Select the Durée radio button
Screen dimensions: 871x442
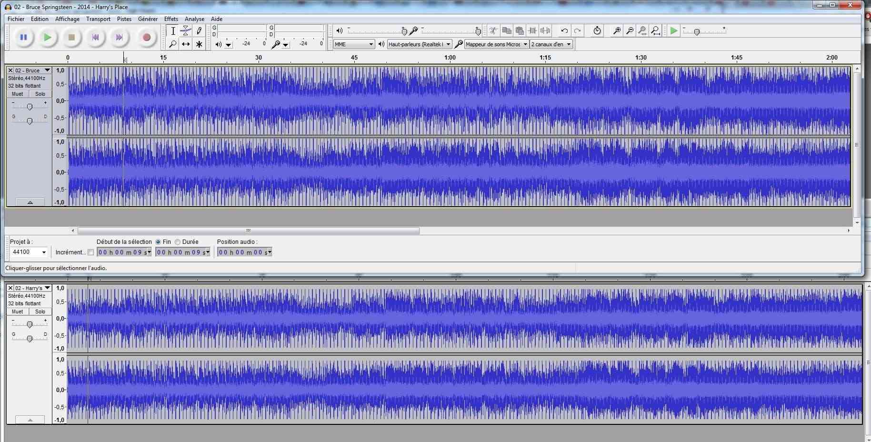(178, 242)
